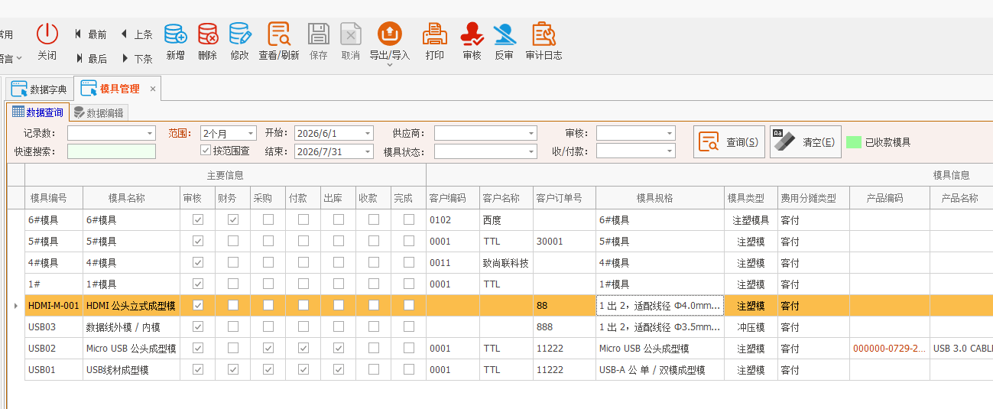Viewport: 993px width, 409px height.
Task: Toggle 出库 checkbox in USB02 row
Action: click(x=339, y=348)
